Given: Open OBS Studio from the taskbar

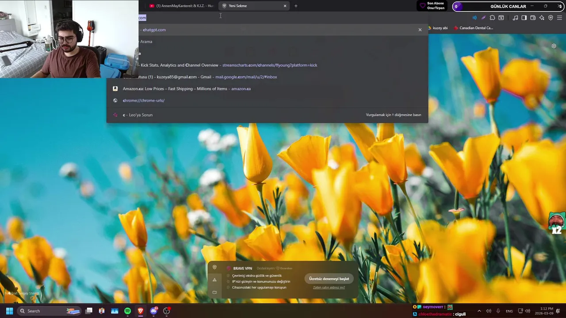Looking at the screenshot, I should coord(167,311).
